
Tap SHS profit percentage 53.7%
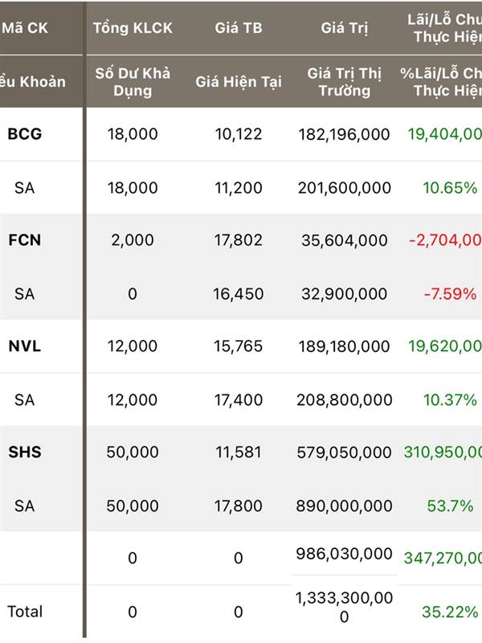point(450,506)
